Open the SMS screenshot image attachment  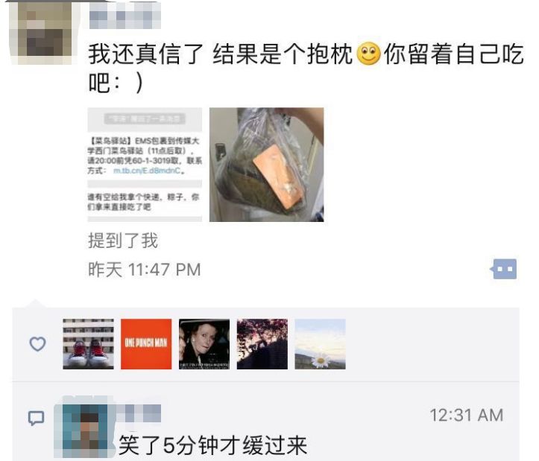[145, 165]
